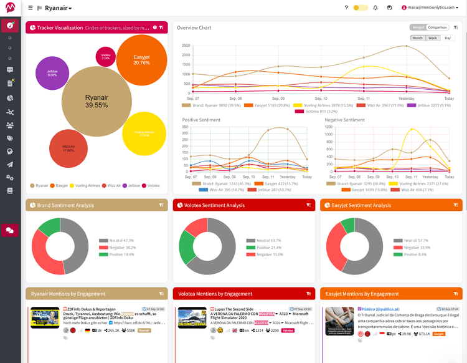Toggle Volotea in the tracker bubble legend

[x=151, y=185]
